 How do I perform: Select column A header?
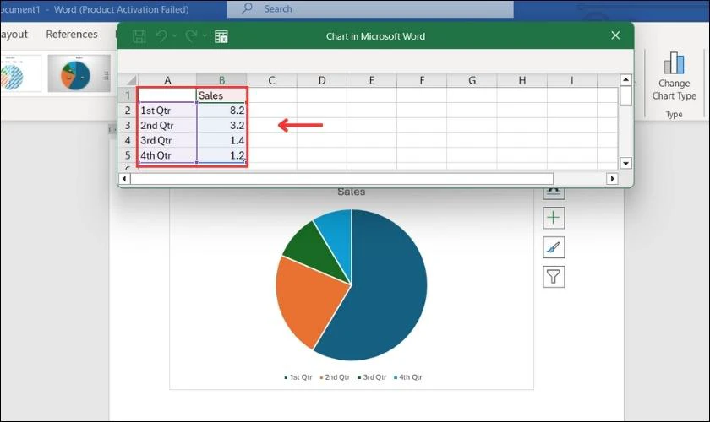pos(167,80)
